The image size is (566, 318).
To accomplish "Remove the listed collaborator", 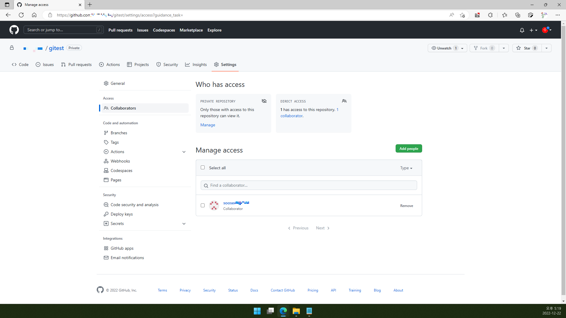I will [407, 206].
